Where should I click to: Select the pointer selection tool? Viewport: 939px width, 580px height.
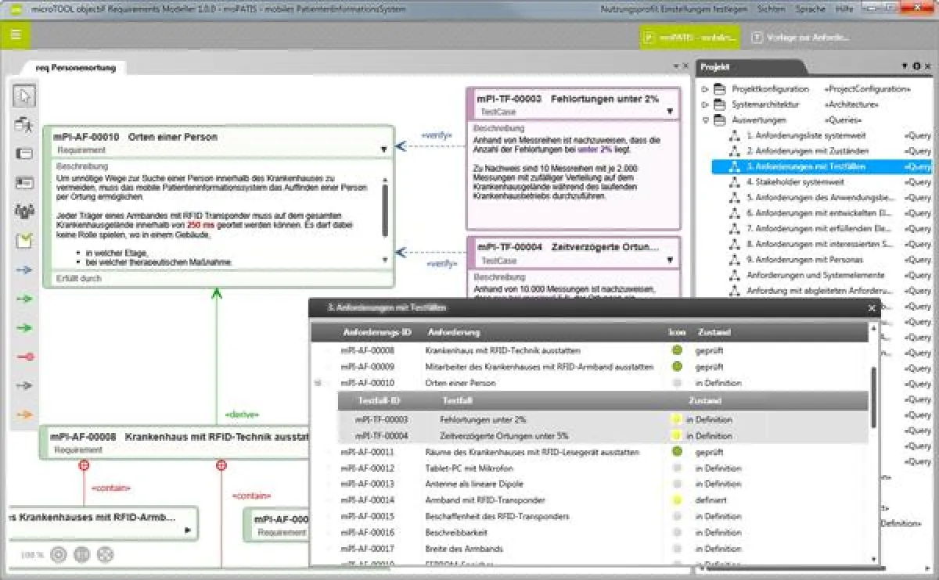pos(23,96)
